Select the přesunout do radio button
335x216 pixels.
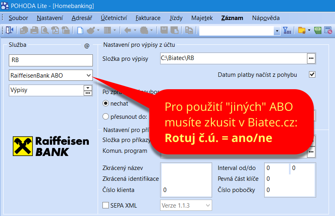[106, 116]
